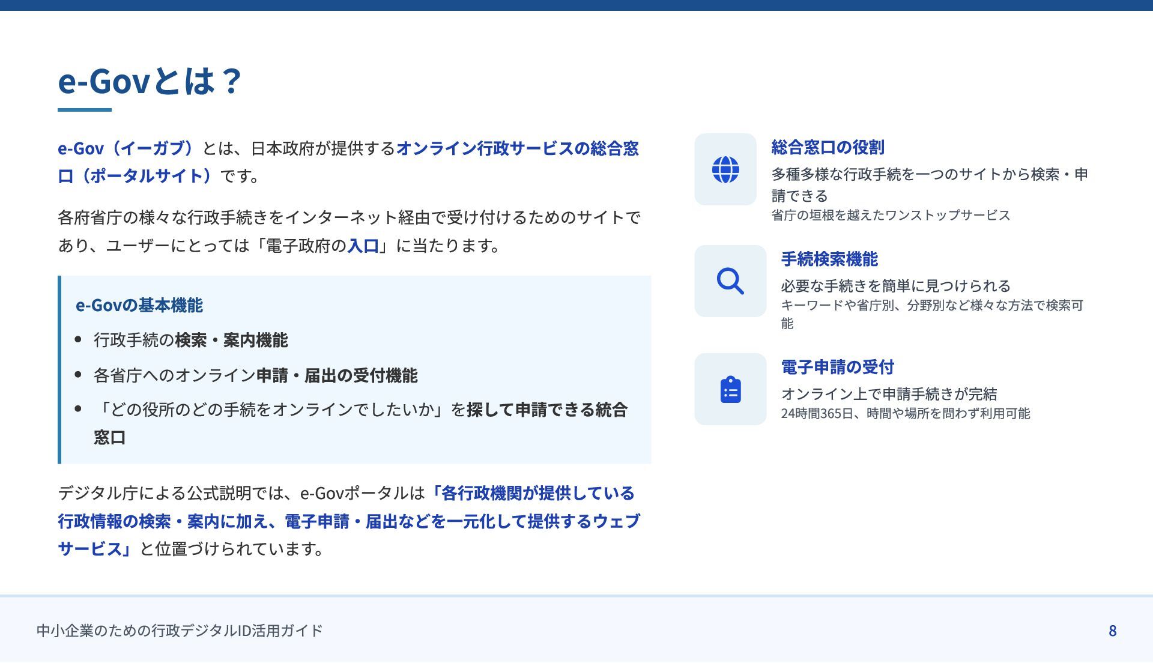Click the footer text 中小企業のための行政デジタルID活用ガイド
This screenshot has width=1153, height=663.
[180, 631]
